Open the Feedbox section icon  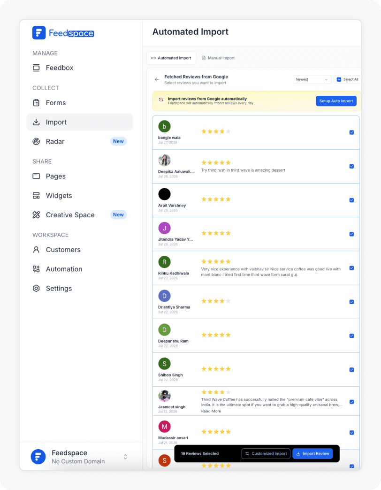tap(36, 68)
